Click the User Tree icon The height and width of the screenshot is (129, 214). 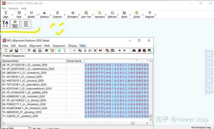86,13
